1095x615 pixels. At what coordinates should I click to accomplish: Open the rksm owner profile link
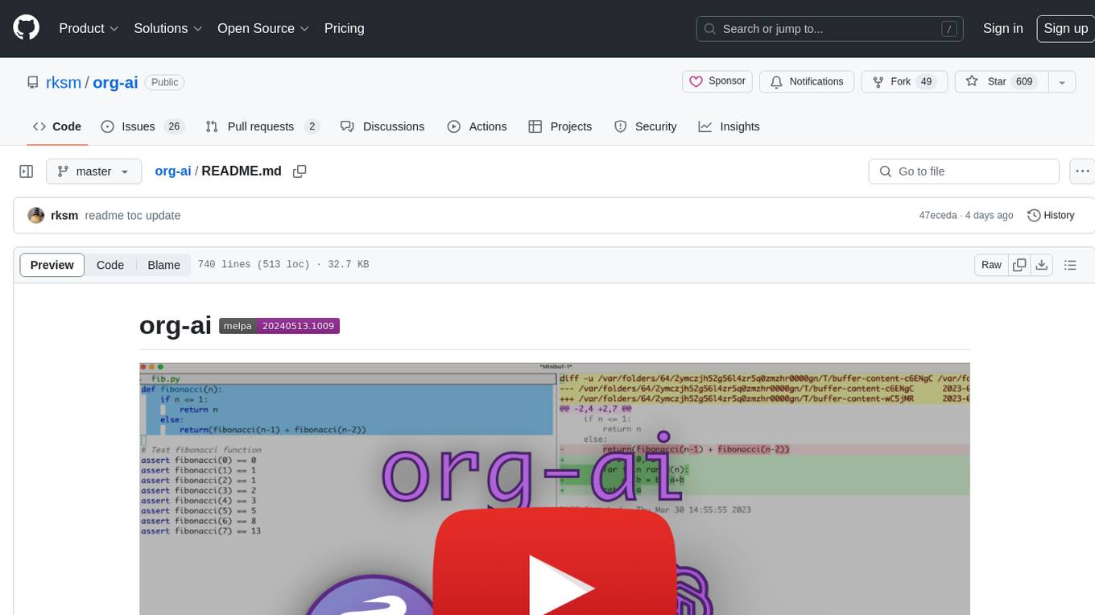tap(62, 82)
